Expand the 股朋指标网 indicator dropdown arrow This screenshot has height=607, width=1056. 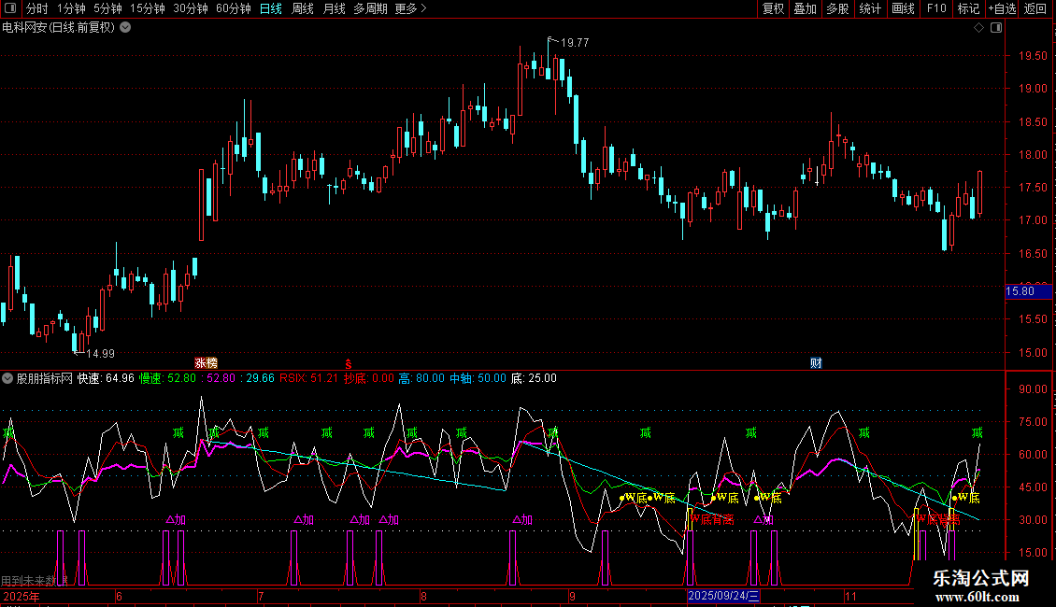click(7, 378)
